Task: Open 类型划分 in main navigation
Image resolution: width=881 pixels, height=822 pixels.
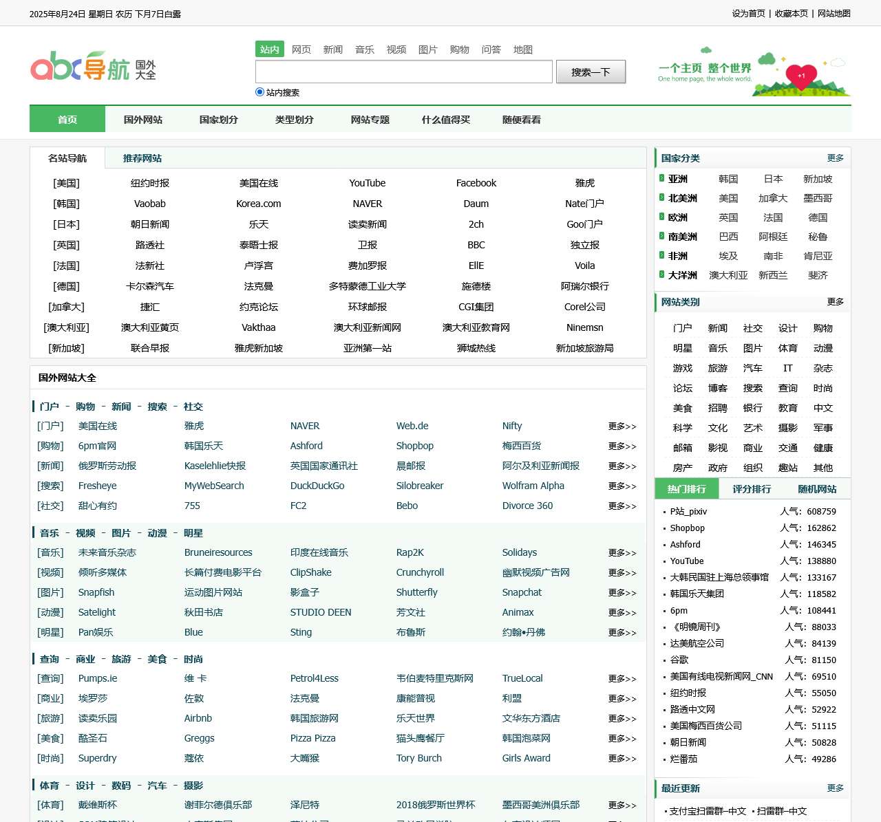Action: [295, 119]
